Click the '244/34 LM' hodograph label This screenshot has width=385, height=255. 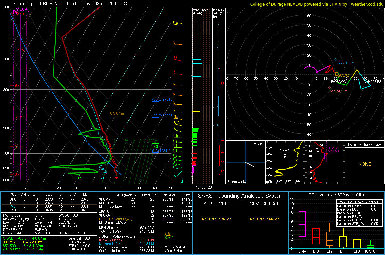345,63
